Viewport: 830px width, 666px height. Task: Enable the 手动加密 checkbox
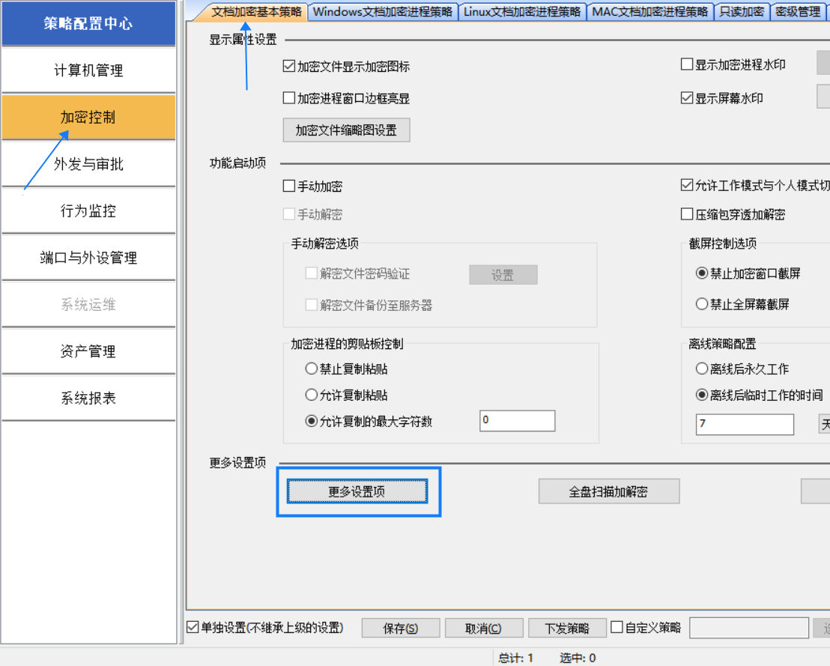tap(289, 187)
